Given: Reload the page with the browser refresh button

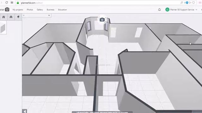Looking at the screenshot, I should click(x=7, y=3).
